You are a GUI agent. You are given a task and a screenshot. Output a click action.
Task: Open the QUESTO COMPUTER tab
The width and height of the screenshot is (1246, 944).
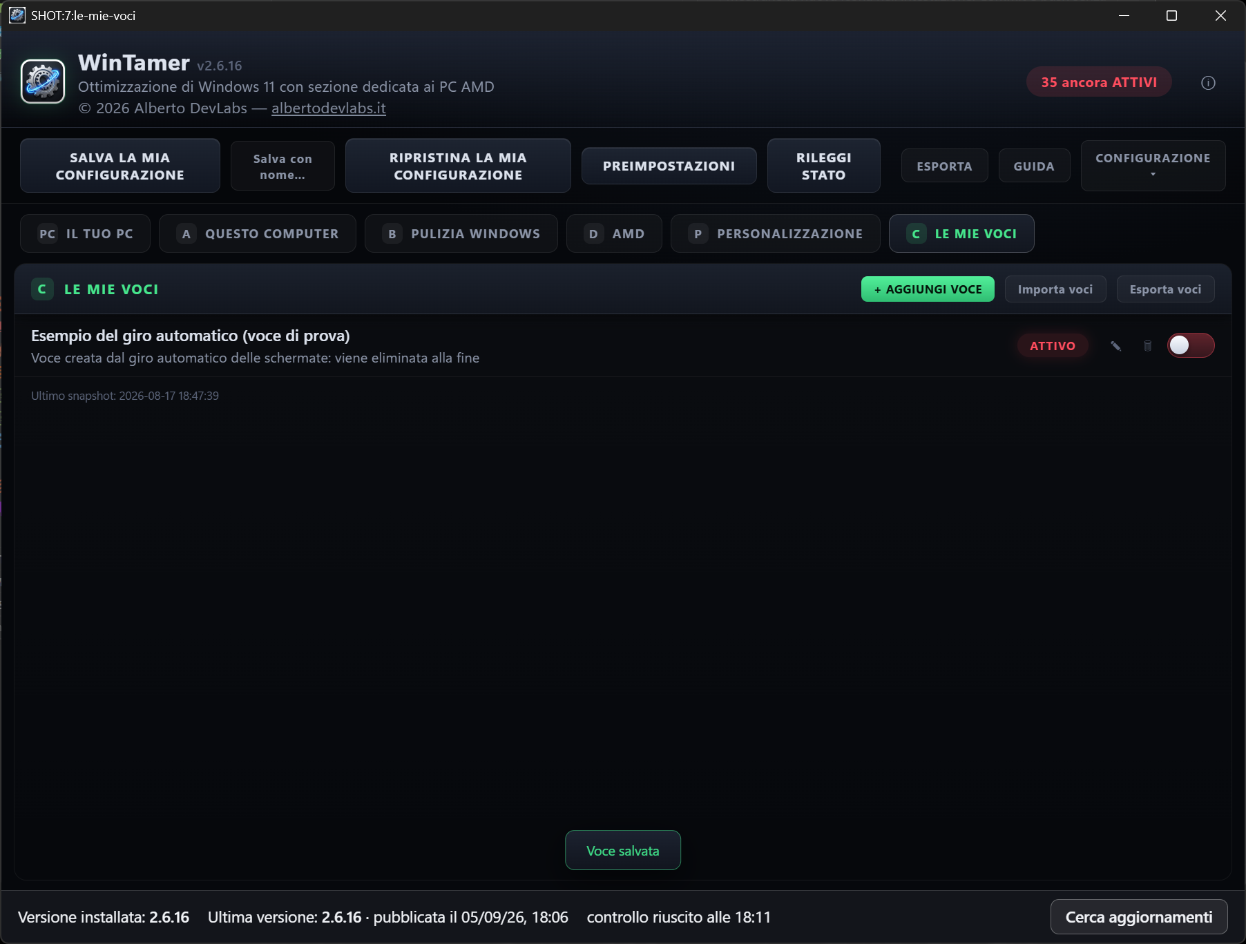[258, 233]
